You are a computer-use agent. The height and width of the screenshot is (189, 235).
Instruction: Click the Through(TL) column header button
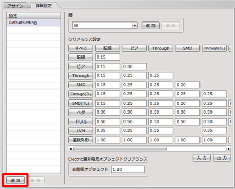pyautogui.click(x=214, y=48)
